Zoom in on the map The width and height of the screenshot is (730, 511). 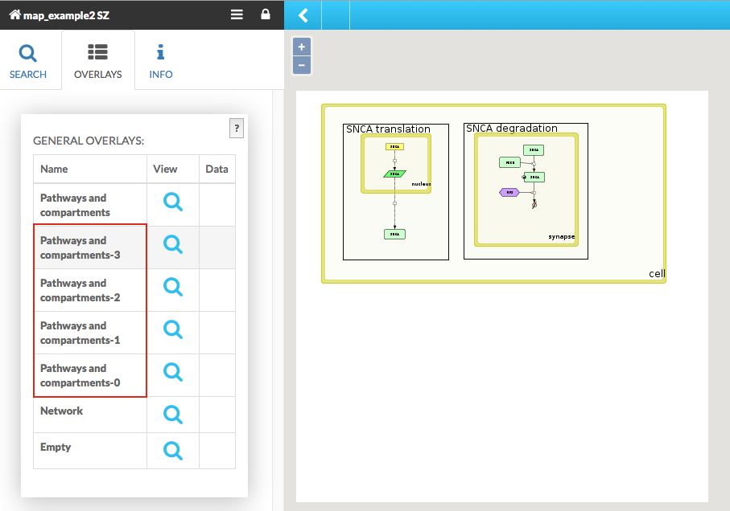point(302,47)
